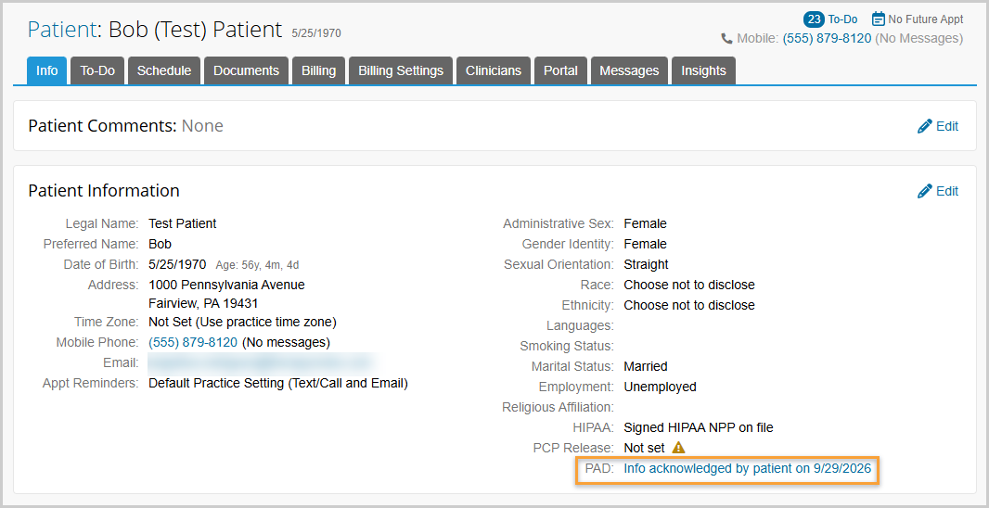Click the Patient Comments value None

pos(202,126)
